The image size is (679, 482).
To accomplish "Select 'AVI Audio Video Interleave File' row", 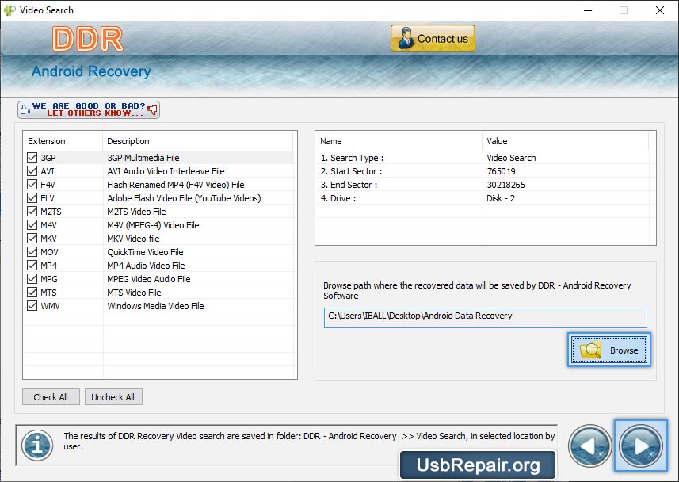I will click(x=166, y=171).
